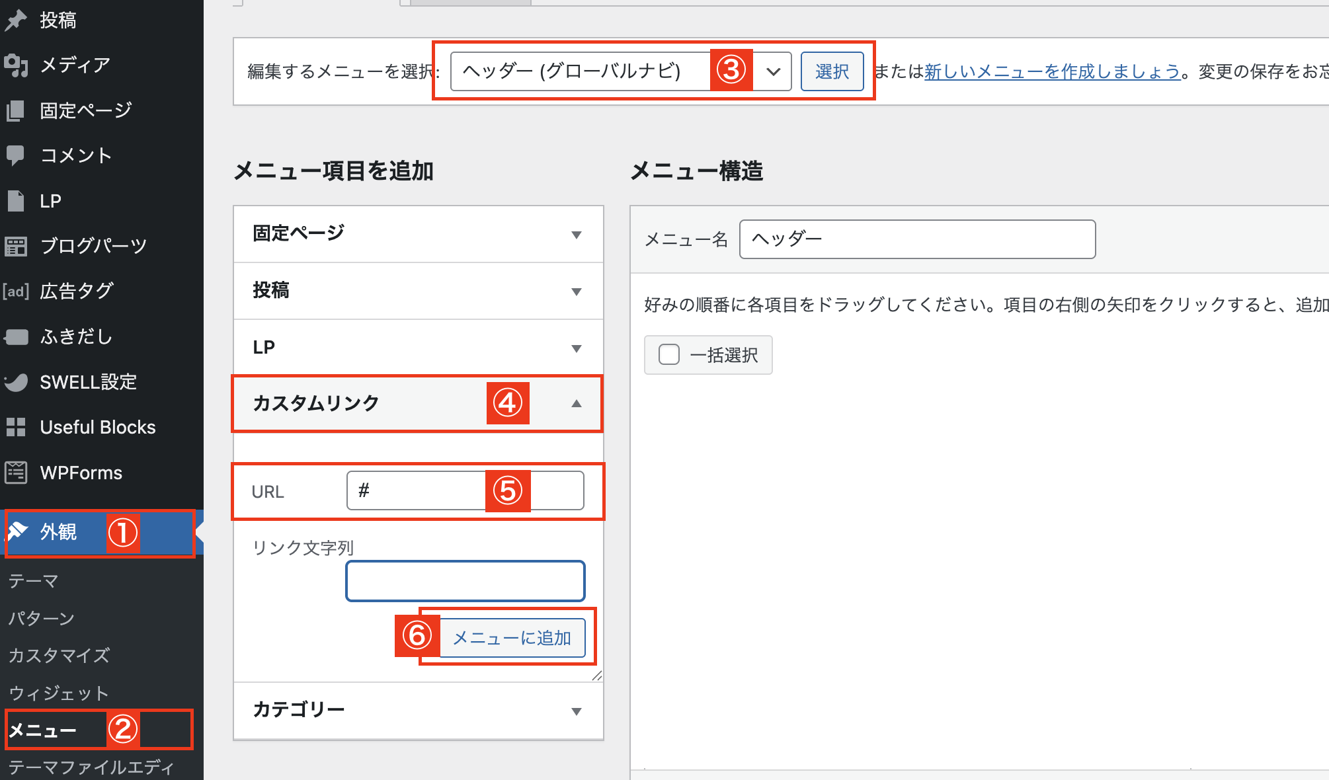Click the Useful Blocks grid icon
The image size is (1329, 780).
click(x=16, y=427)
